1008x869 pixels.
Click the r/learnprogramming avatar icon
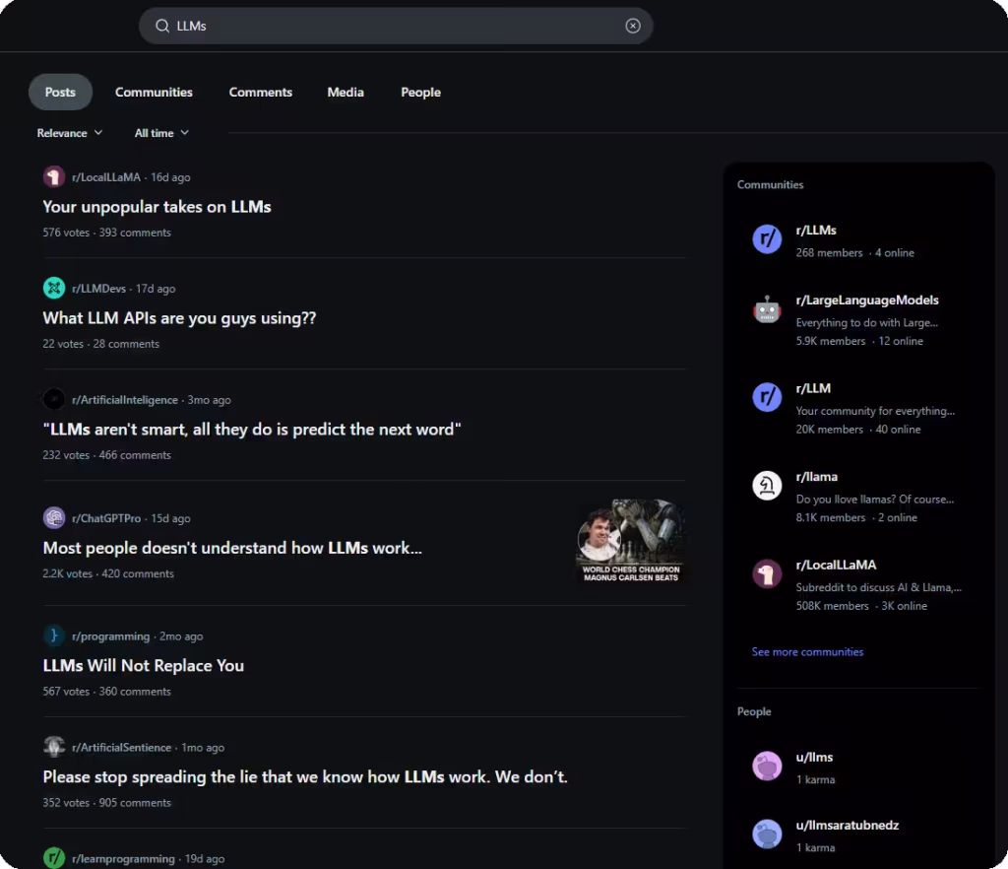[x=54, y=858]
